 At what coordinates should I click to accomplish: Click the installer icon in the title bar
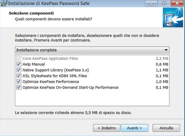click(4, 4)
